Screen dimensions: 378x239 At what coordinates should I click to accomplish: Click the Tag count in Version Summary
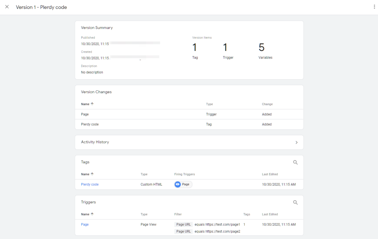[x=195, y=48]
